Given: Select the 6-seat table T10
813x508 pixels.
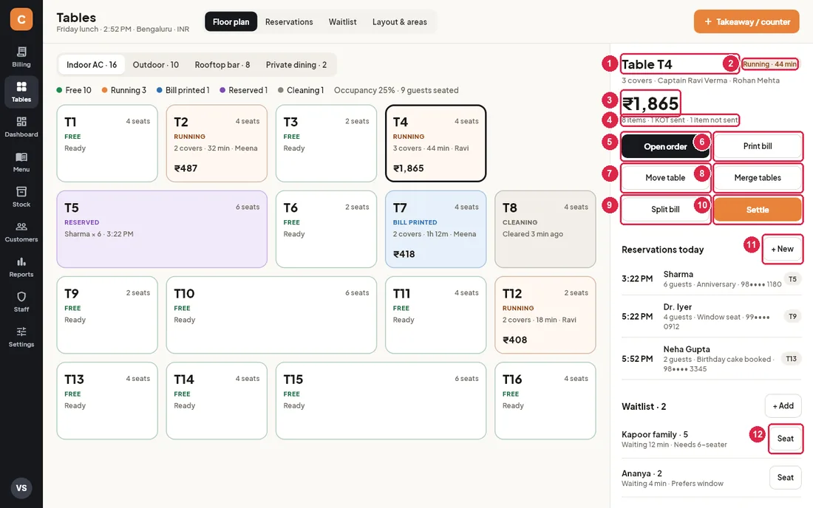Looking at the screenshot, I should tap(271, 315).
